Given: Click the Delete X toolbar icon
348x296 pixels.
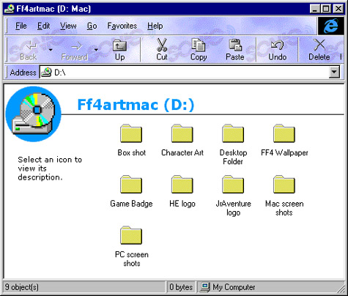Looking at the screenshot, I should 319,45.
